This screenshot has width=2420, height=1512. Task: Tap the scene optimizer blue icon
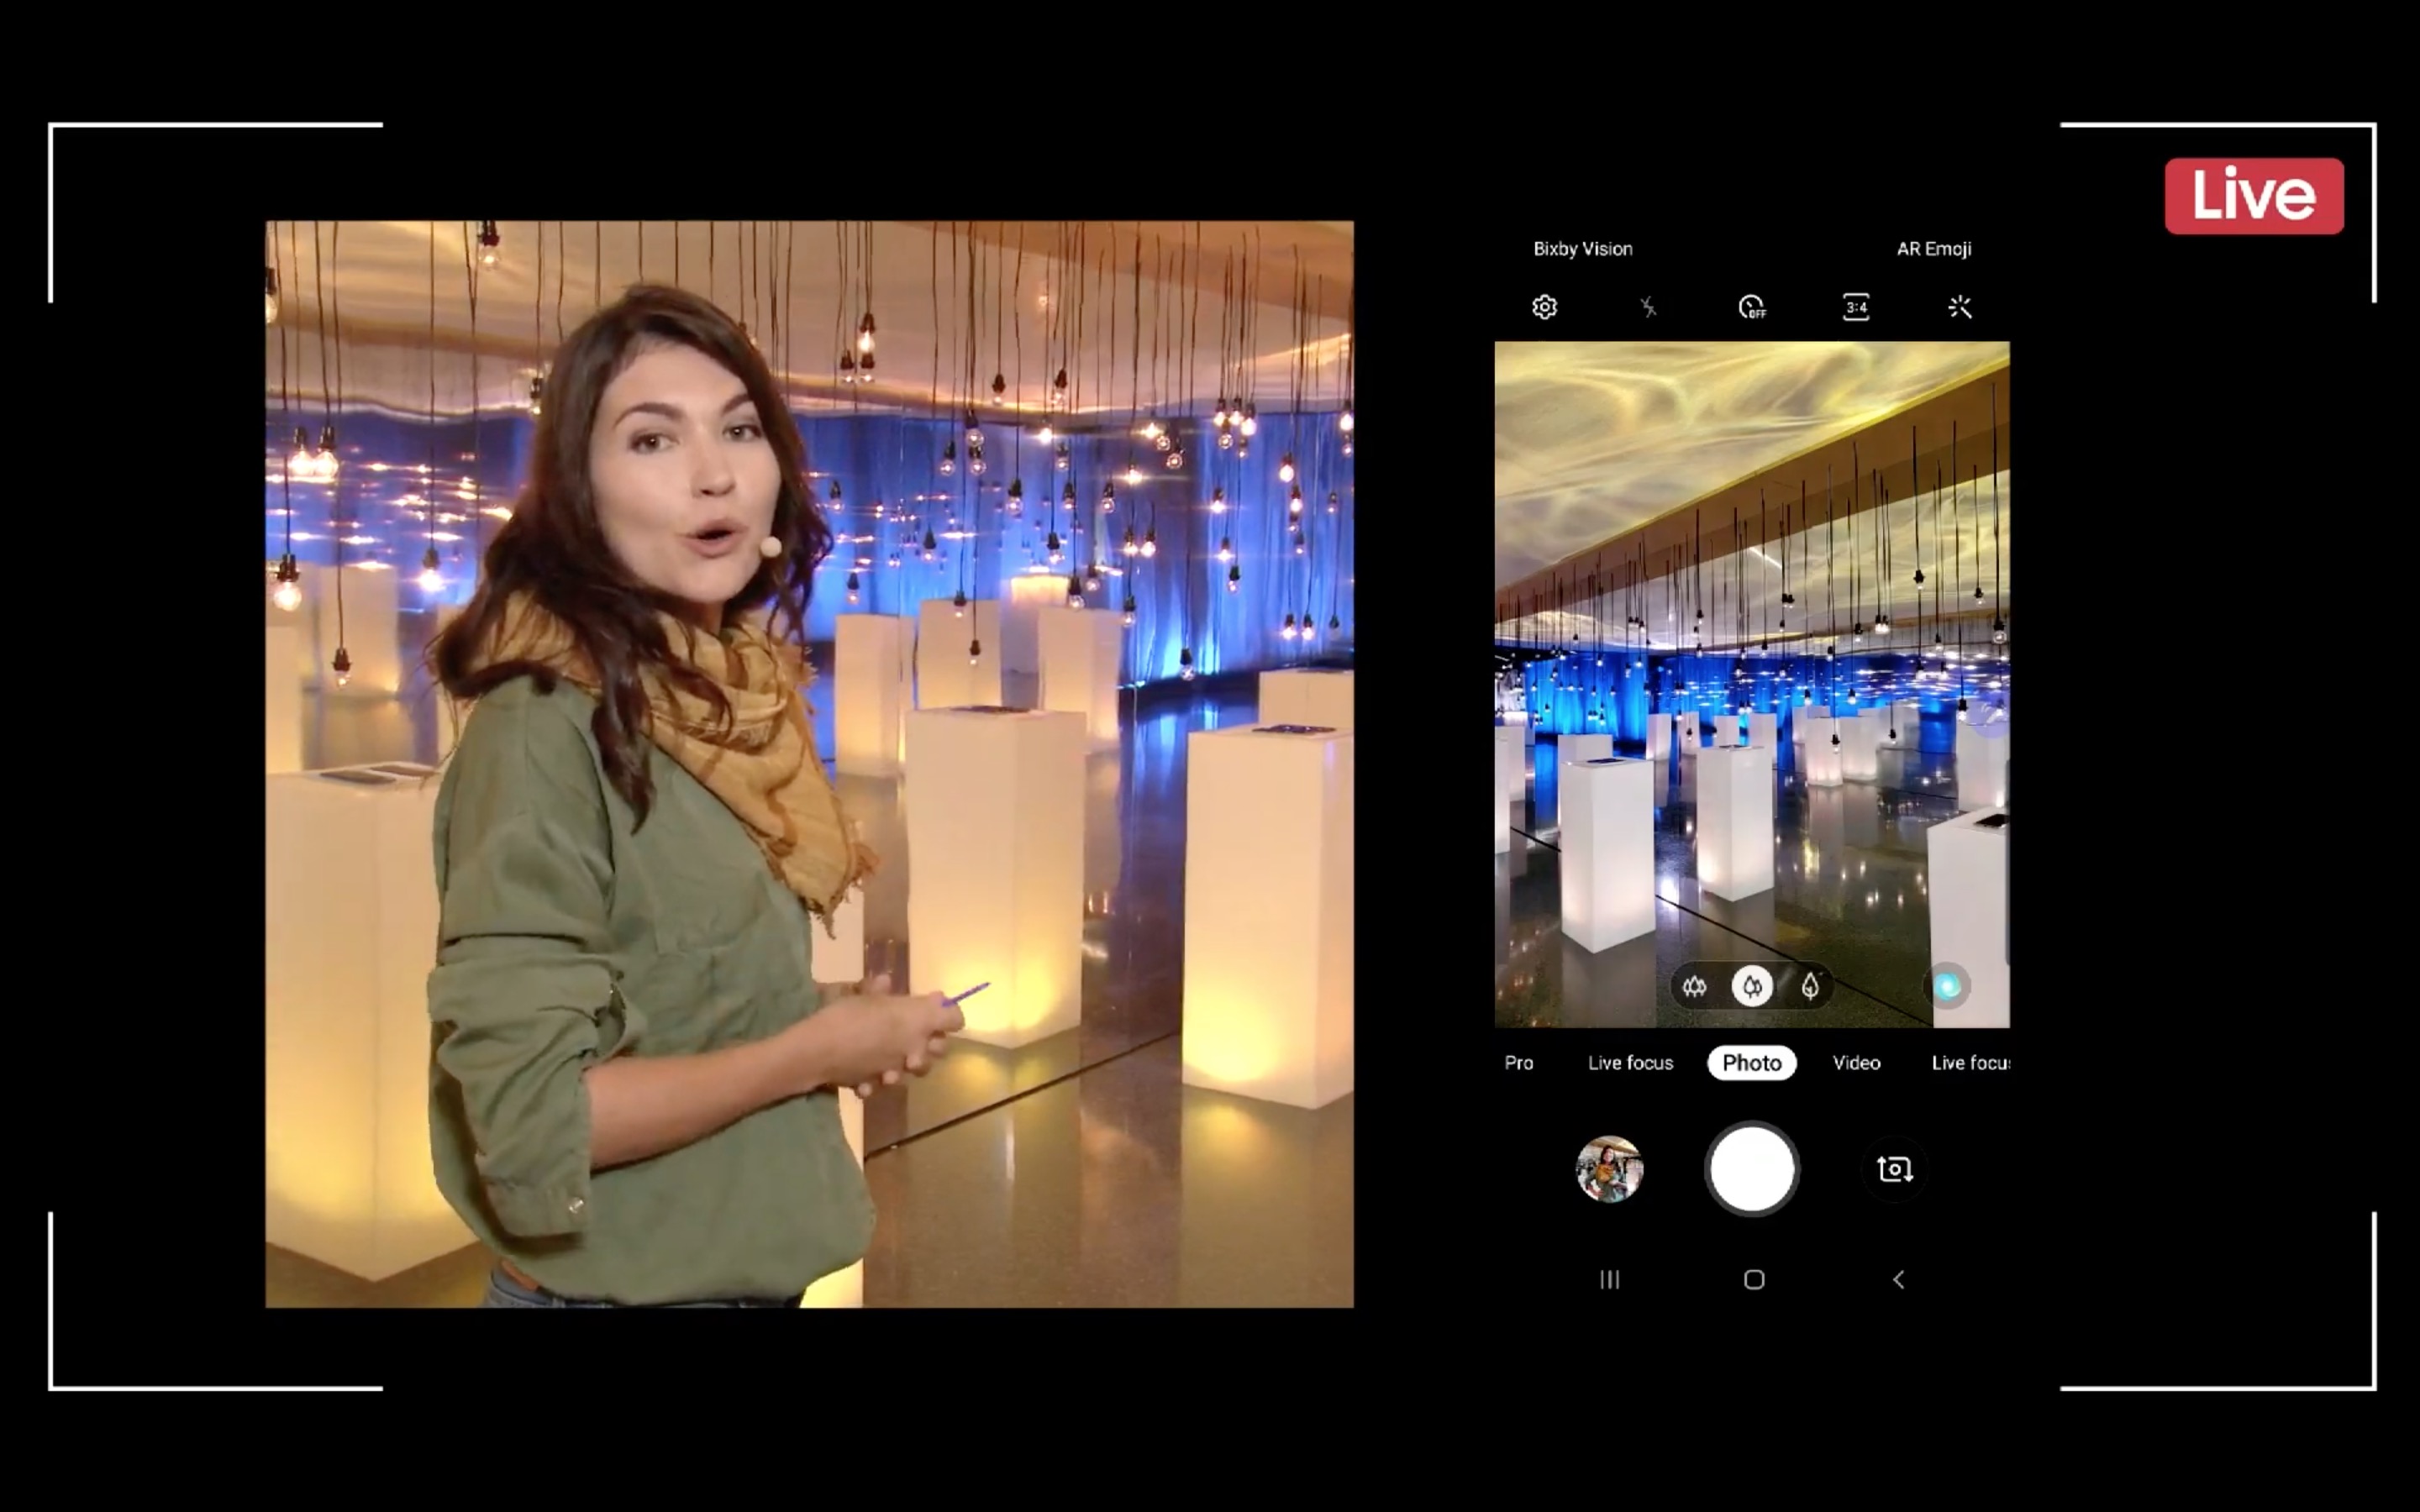[1946, 987]
